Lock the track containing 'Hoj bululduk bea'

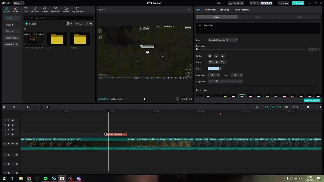tap(8, 134)
